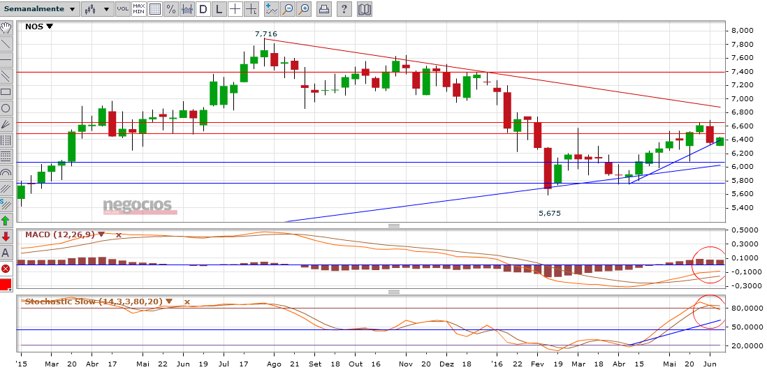Open the add indicator tool
This screenshot has width=767, height=372.
point(272,9)
